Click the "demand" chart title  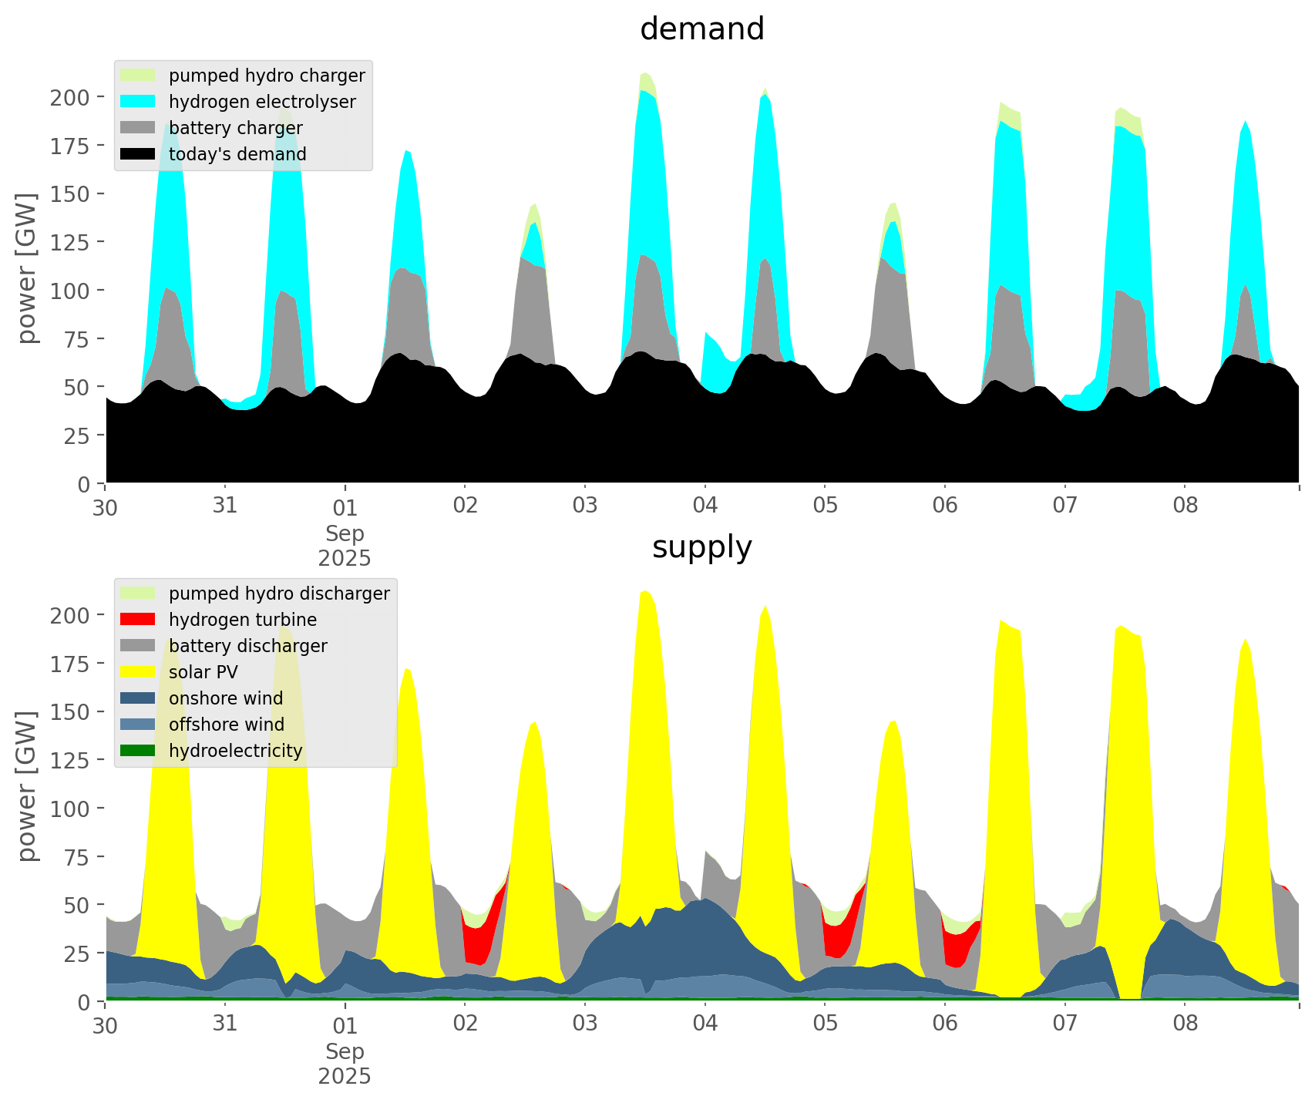click(701, 29)
